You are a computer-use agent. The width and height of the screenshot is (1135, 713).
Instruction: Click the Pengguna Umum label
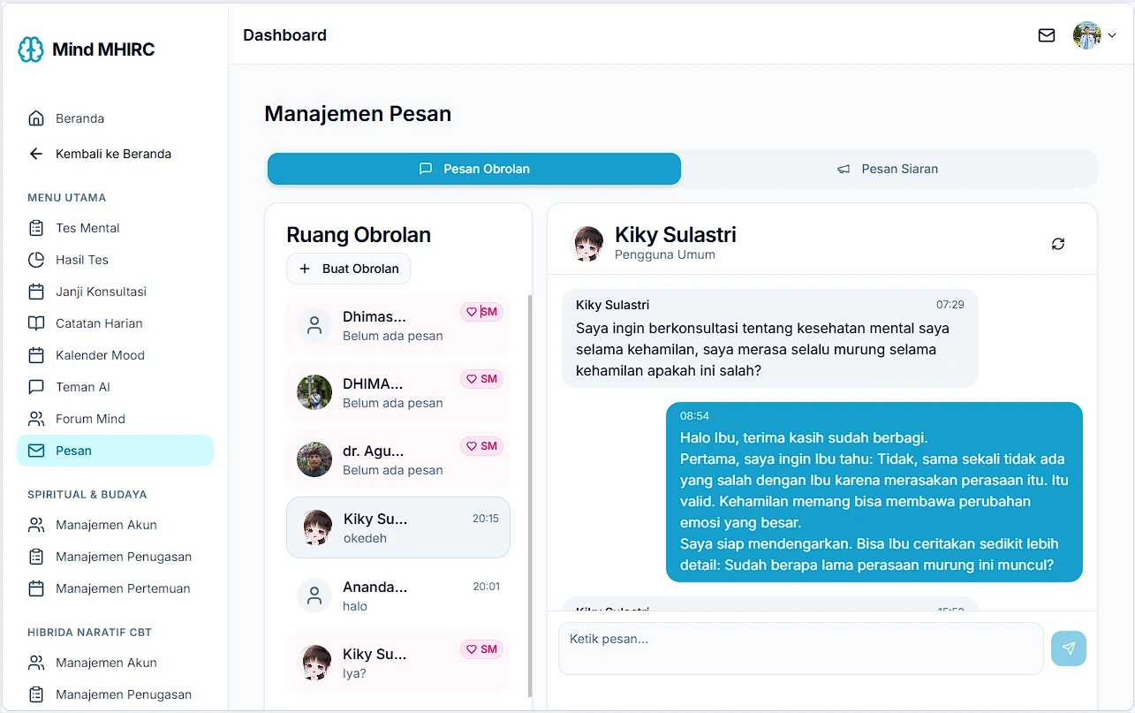(x=665, y=255)
